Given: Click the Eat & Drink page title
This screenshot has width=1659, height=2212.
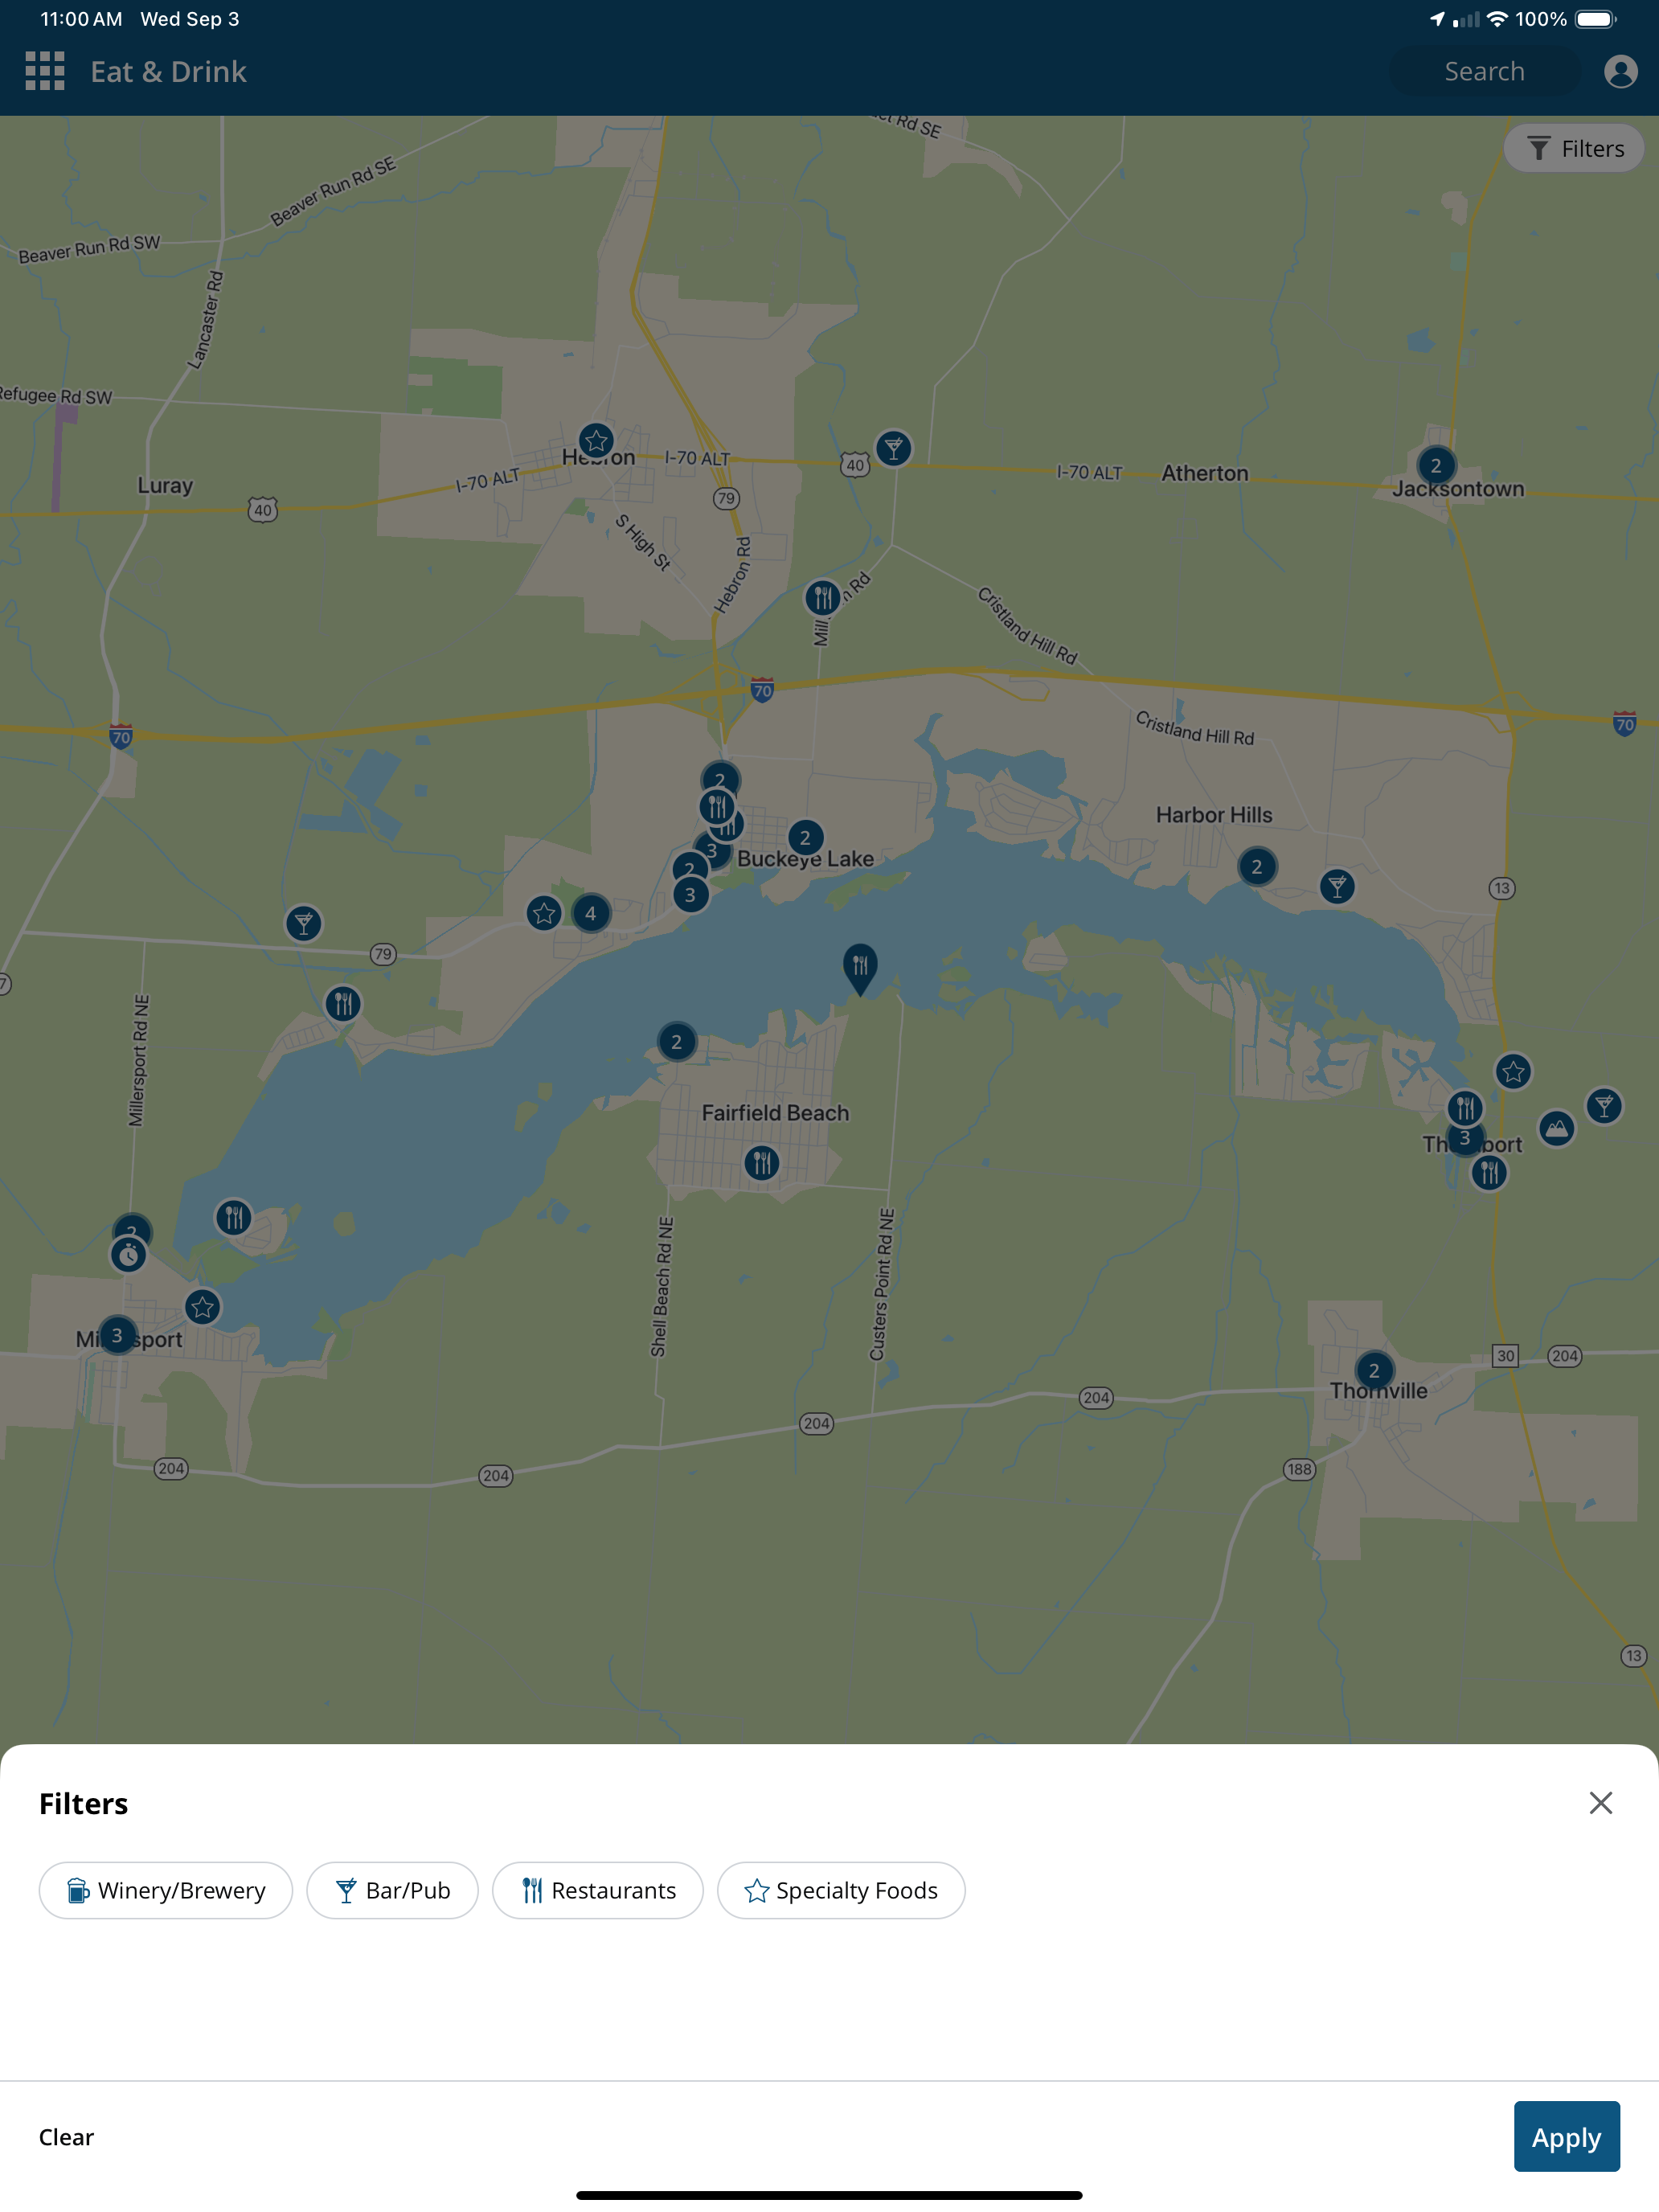Looking at the screenshot, I should [x=168, y=72].
